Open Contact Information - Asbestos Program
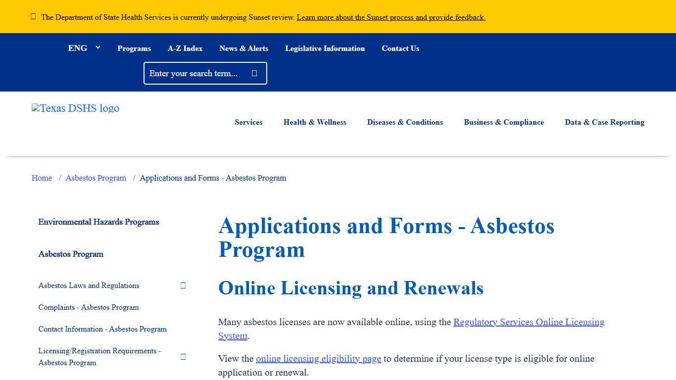676x380 pixels. coord(102,329)
